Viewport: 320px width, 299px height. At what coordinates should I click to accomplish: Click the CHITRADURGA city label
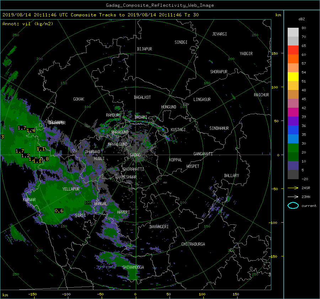click(193, 244)
